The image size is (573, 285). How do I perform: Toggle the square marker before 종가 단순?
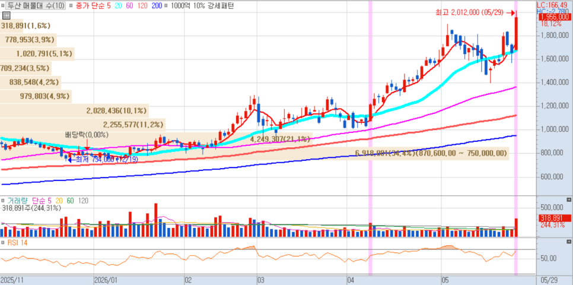[x=71, y=5]
